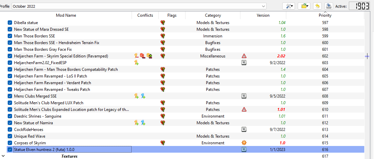The height and width of the screenshot is (159, 374).
Task: Click red warning triangle beside version 2.02
Action: pyautogui.click(x=244, y=56)
